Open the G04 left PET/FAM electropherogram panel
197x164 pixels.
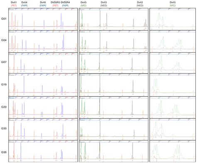tap(43, 42)
